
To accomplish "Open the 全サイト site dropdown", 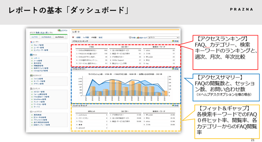I will 163,37.
